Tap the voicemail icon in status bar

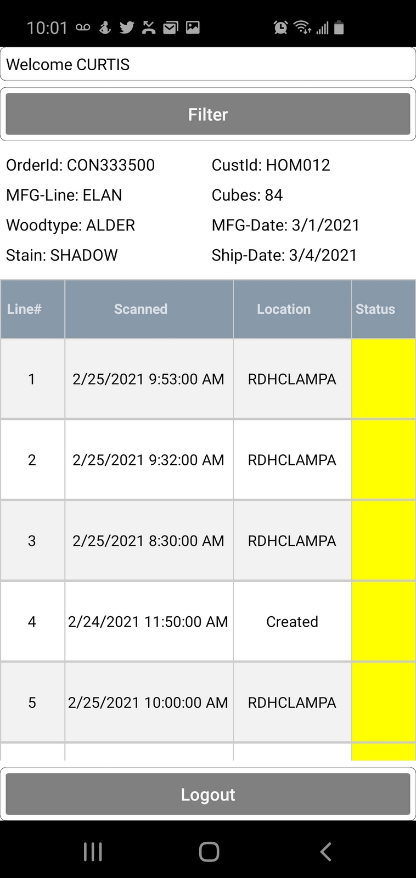83,27
